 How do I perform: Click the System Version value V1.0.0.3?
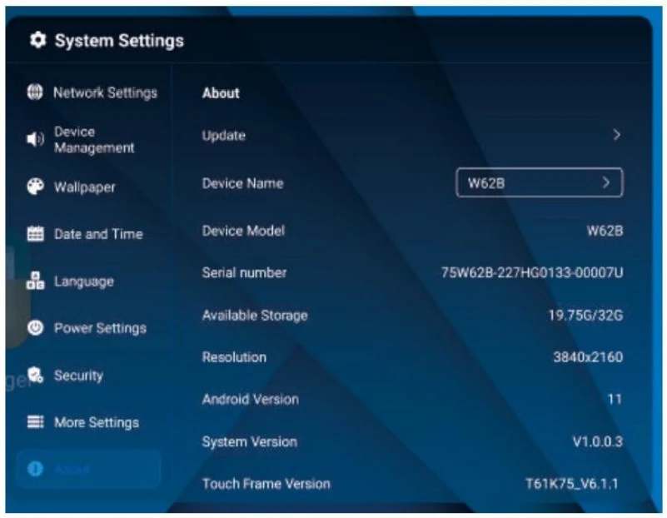pos(598,441)
